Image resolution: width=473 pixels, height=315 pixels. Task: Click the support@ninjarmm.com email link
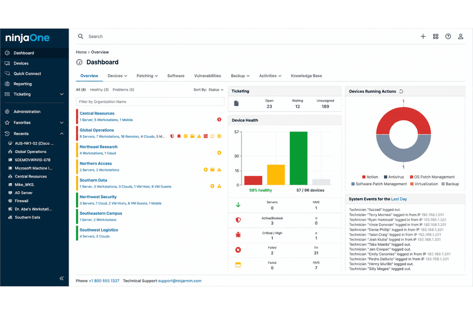180,281
